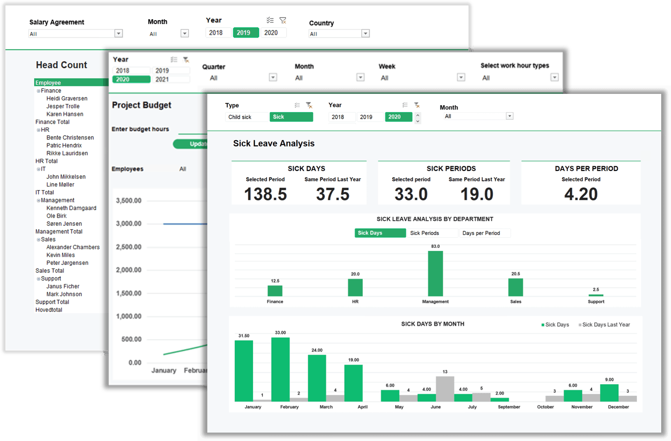Select 2019 in Sick Leave Year slicer
The height and width of the screenshot is (441, 671).
[370, 117]
